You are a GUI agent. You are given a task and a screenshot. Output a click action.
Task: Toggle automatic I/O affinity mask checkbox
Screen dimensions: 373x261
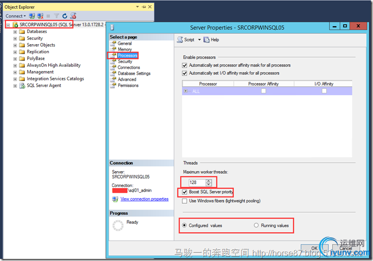click(x=184, y=73)
